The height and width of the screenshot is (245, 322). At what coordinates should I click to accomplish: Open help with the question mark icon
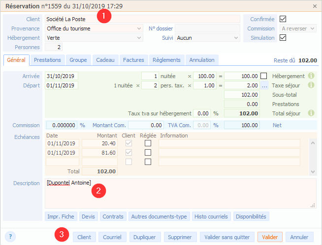pos(11,237)
